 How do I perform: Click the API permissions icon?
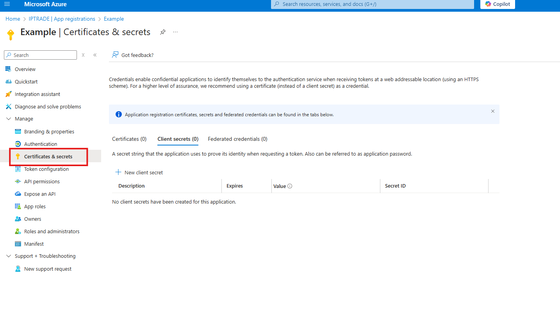pyautogui.click(x=18, y=181)
